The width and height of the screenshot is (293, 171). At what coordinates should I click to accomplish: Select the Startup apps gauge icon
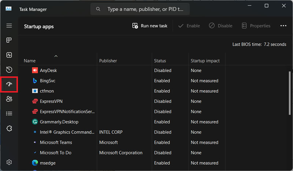coord(9,84)
